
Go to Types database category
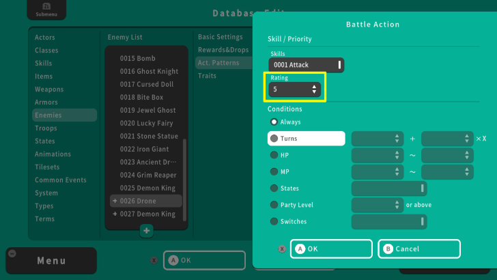coord(44,206)
